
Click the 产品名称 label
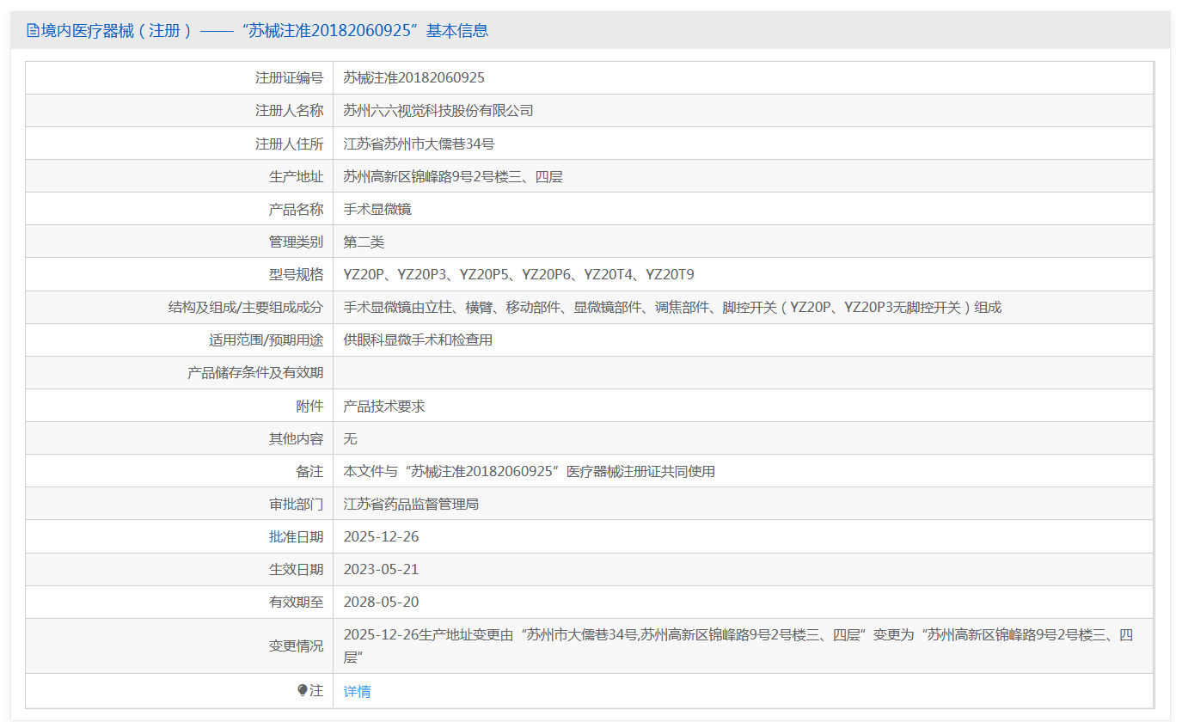tap(296, 208)
